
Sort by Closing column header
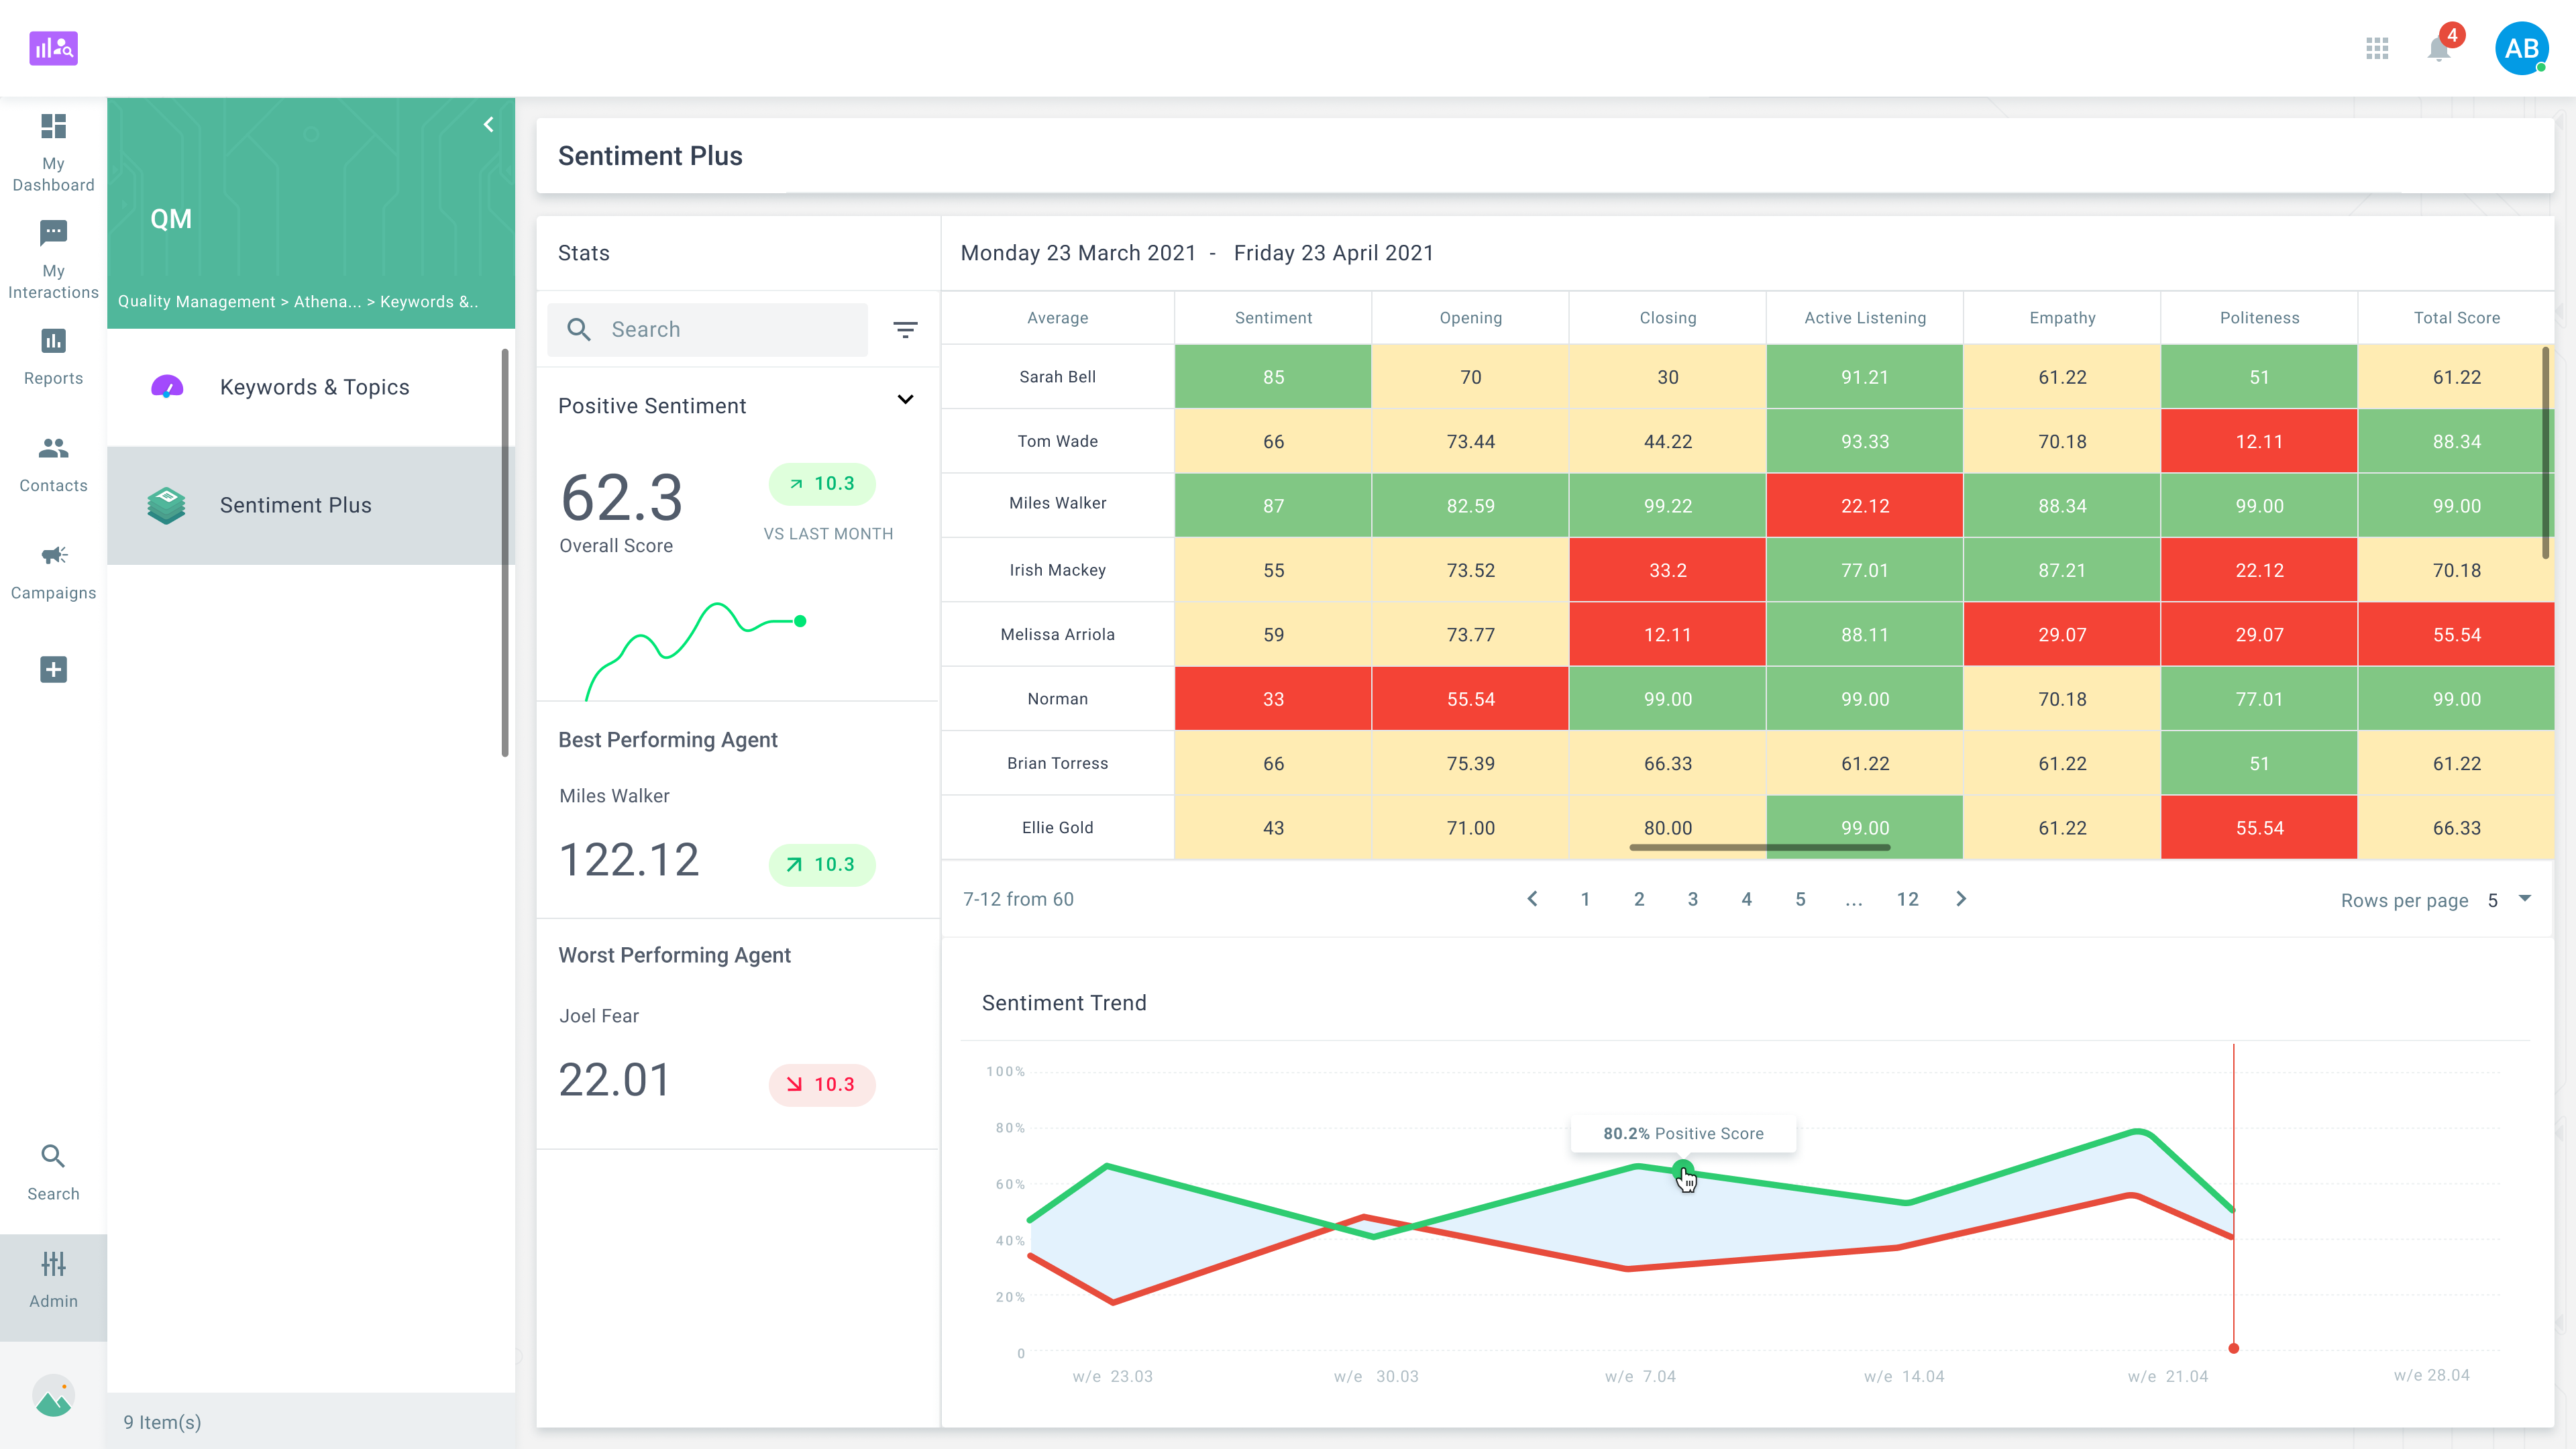(x=1667, y=317)
